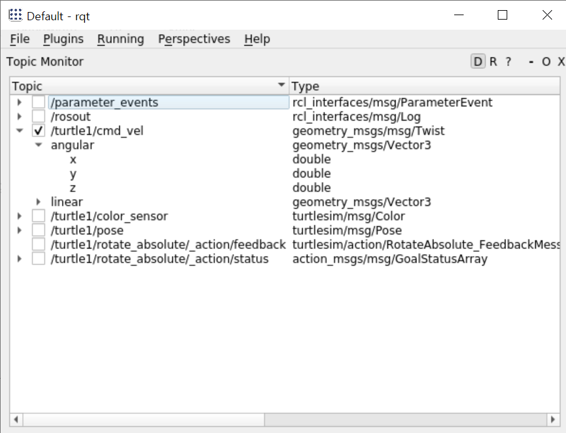
Task: Expand the /parameter_events topic
Action: click(20, 102)
